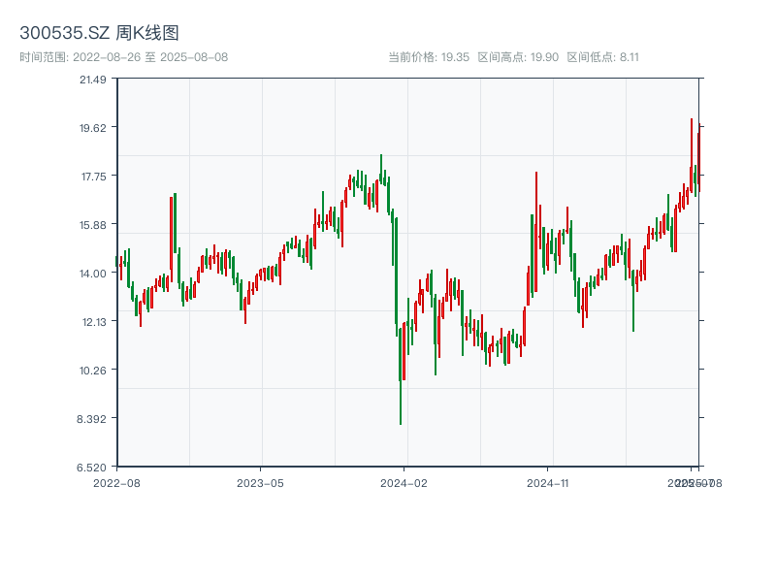Click the 19.62 y-axis price label
The image size is (776, 582).
coord(93,128)
